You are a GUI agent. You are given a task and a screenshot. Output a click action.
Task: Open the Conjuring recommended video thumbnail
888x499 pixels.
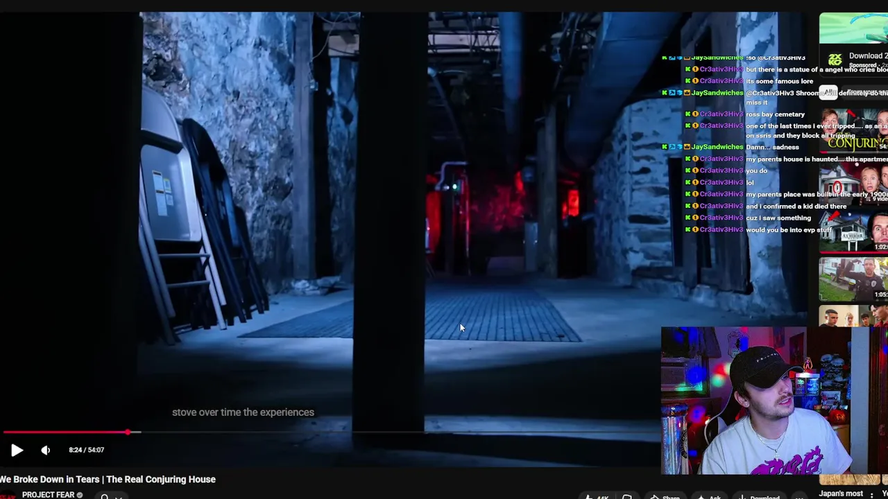point(854,132)
